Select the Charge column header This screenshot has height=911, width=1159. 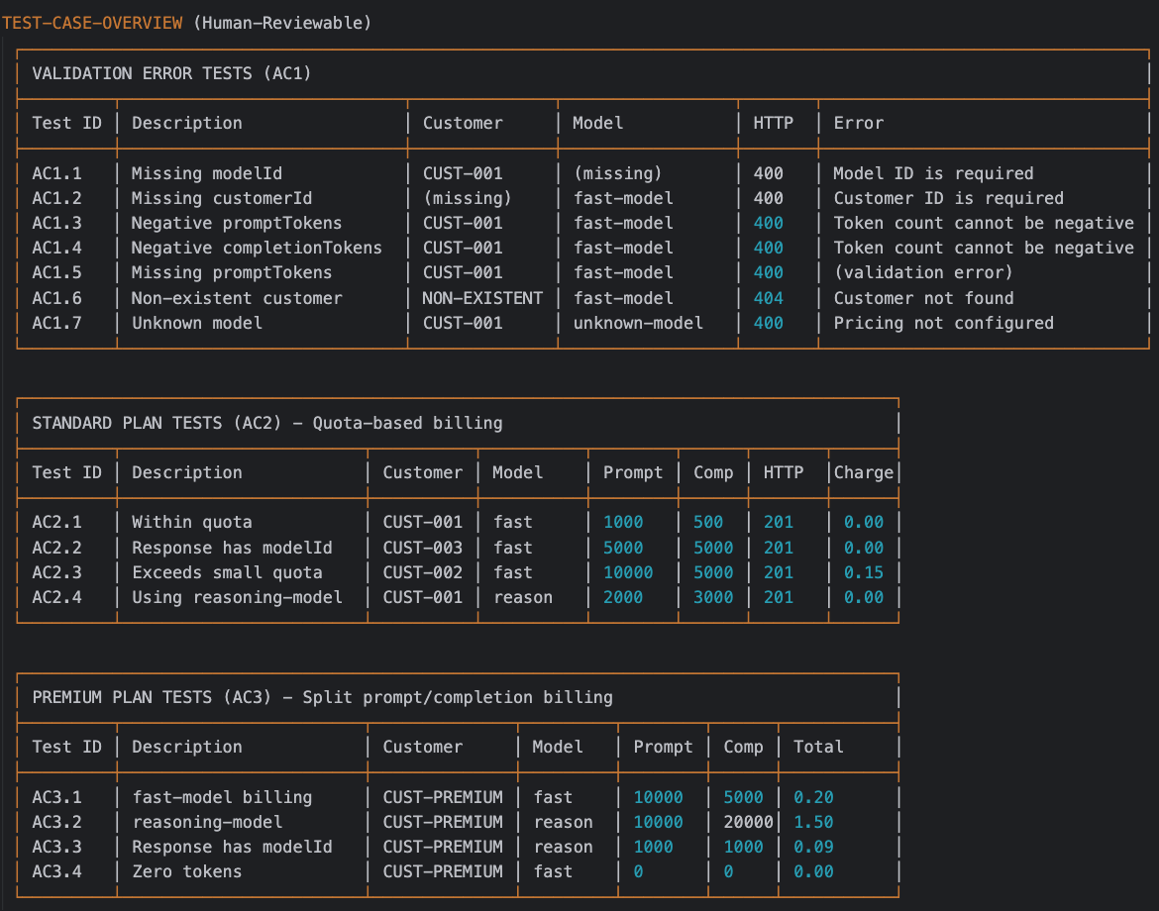[863, 472]
